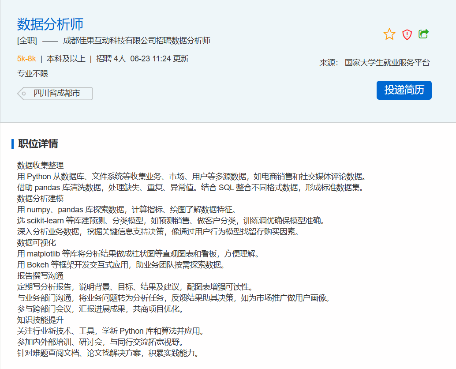Open the 数据分析师 job title link
Screen dimensions: 456x369
(50, 24)
